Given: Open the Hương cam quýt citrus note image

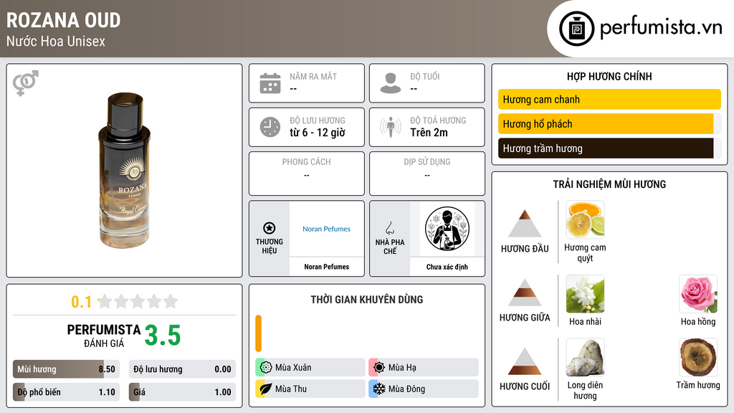Looking at the screenshot, I should (585, 219).
